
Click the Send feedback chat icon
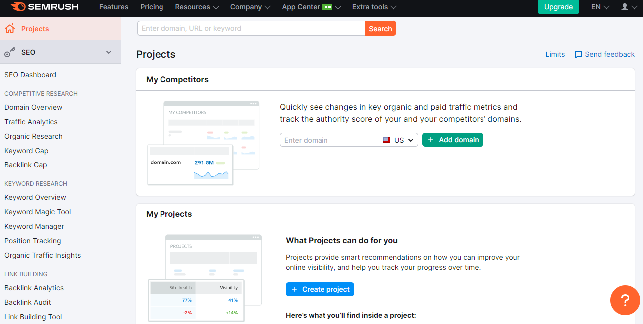point(579,55)
